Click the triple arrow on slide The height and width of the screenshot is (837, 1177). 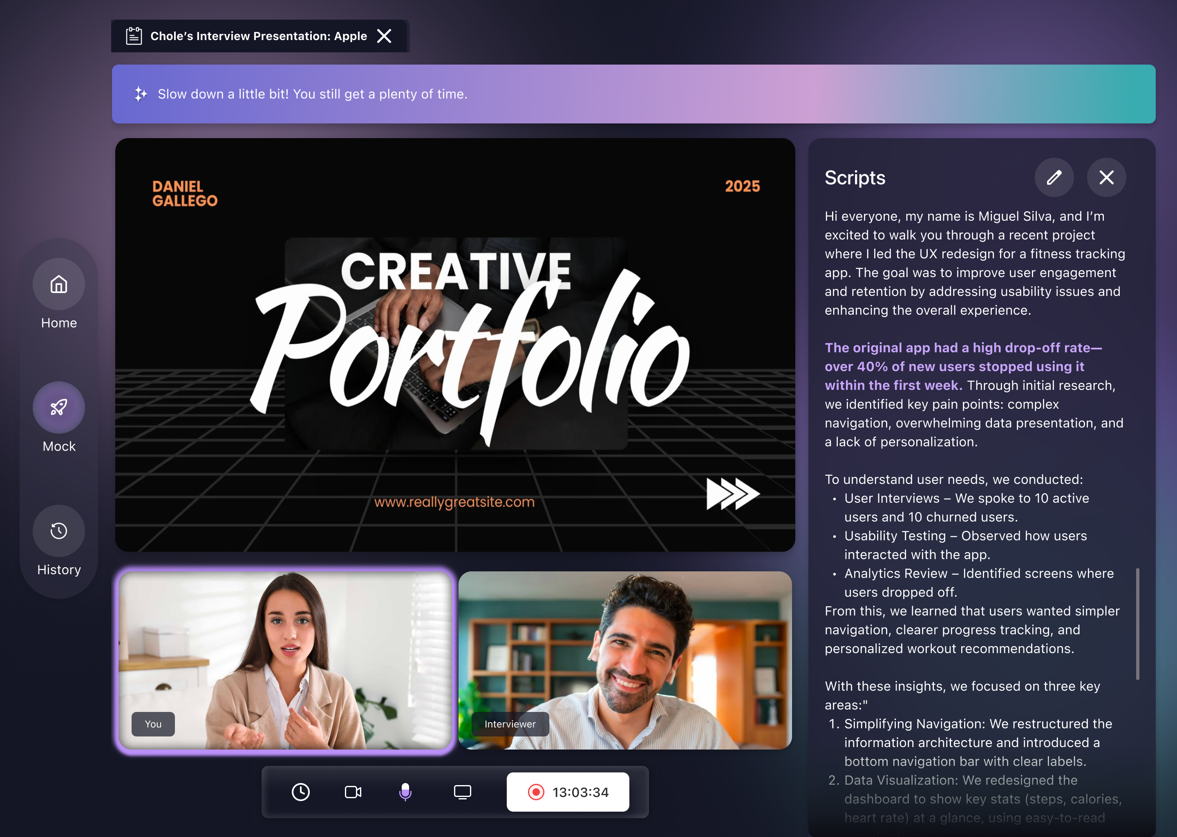coord(733,493)
